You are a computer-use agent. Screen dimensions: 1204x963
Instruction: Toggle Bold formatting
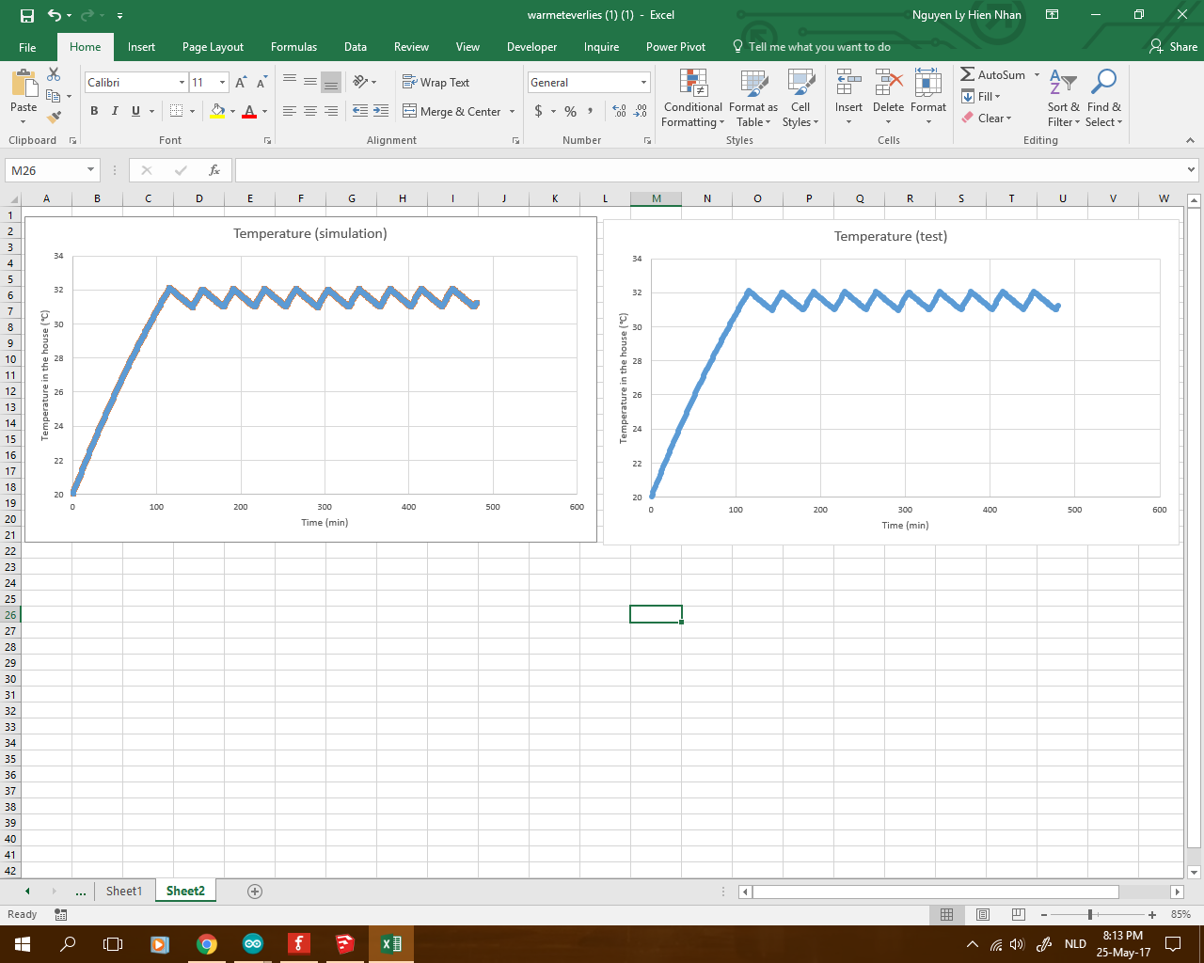[x=94, y=111]
